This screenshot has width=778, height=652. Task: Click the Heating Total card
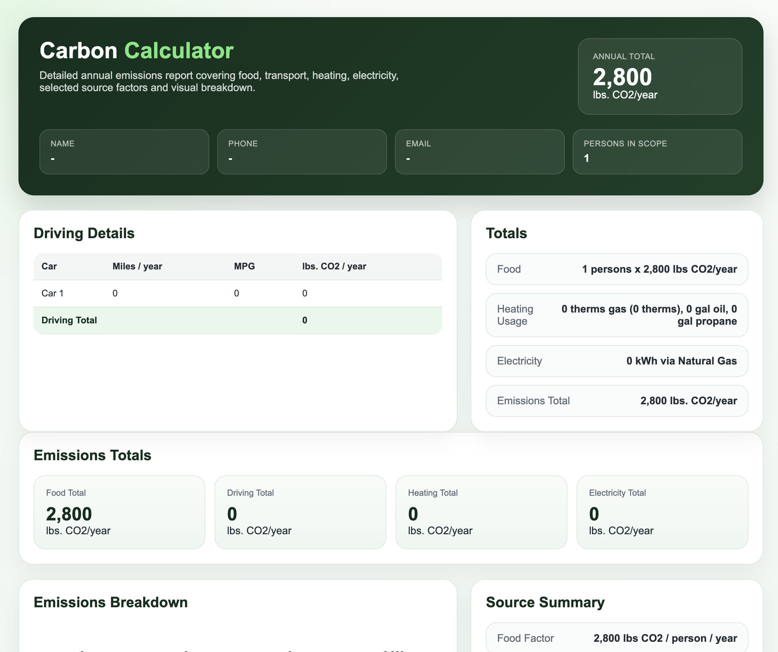point(481,512)
